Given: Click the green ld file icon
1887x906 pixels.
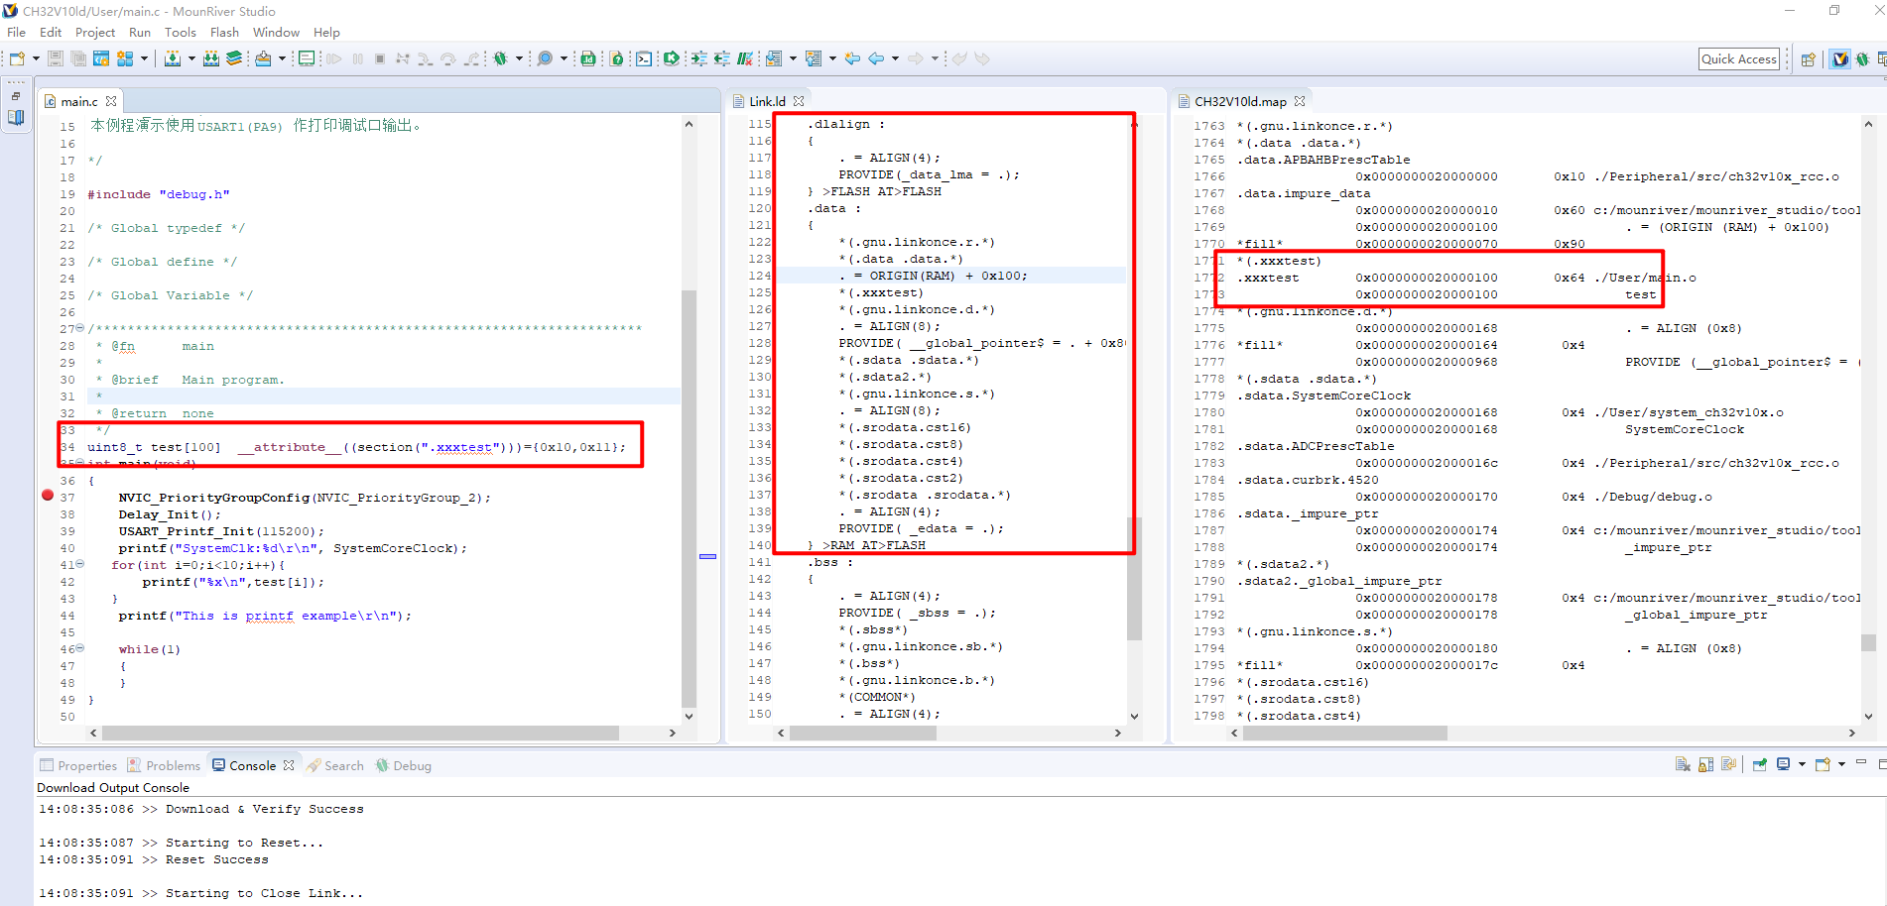Looking at the screenshot, I should click(587, 58).
